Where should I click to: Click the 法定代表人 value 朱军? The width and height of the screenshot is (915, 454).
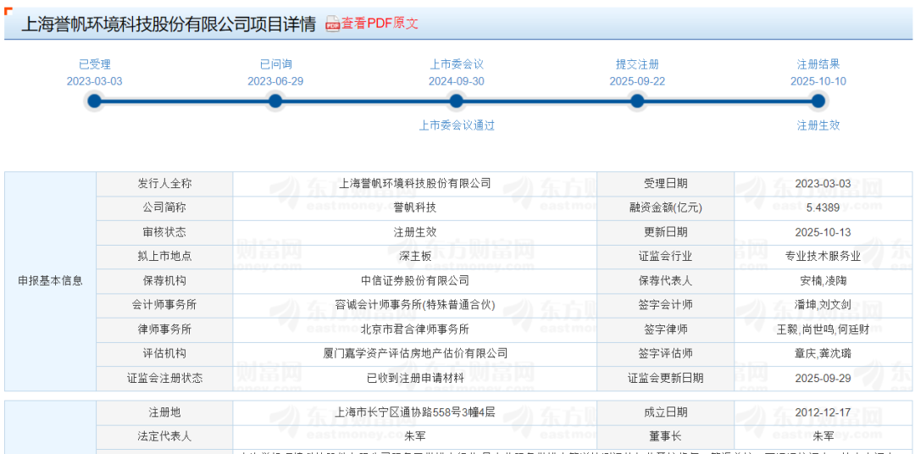point(415,436)
